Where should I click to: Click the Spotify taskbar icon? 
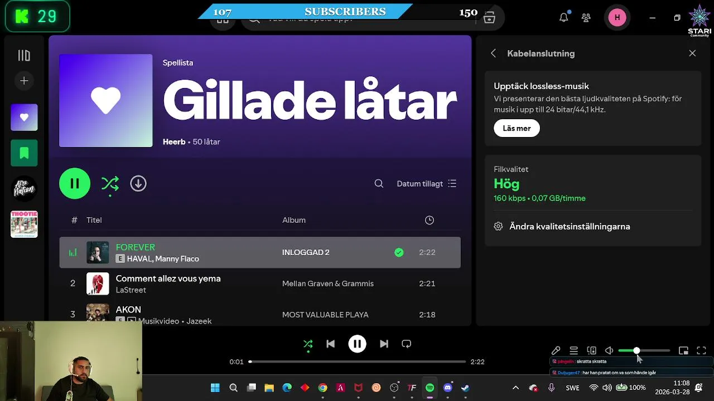[x=430, y=388]
